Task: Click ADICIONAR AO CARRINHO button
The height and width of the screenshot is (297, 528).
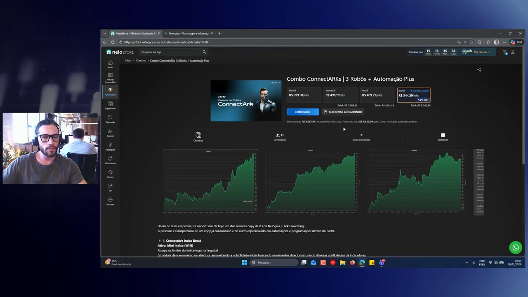Action: 343,112
